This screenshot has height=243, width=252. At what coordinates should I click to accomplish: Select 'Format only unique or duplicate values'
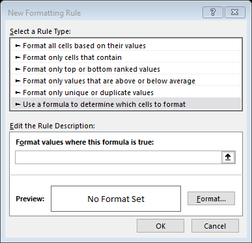pyautogui.click(x=126, y=93)
